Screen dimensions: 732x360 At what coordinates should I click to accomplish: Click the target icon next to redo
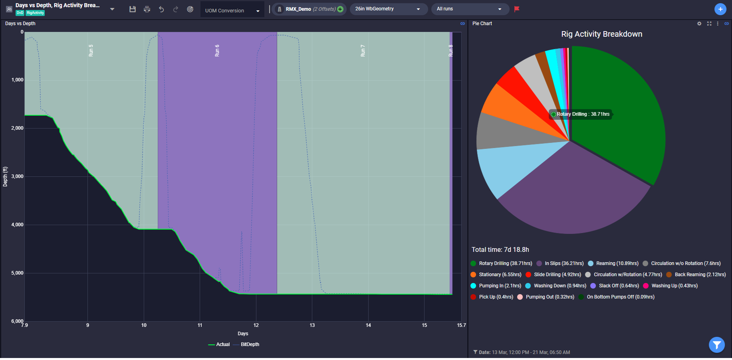point(190,9)
